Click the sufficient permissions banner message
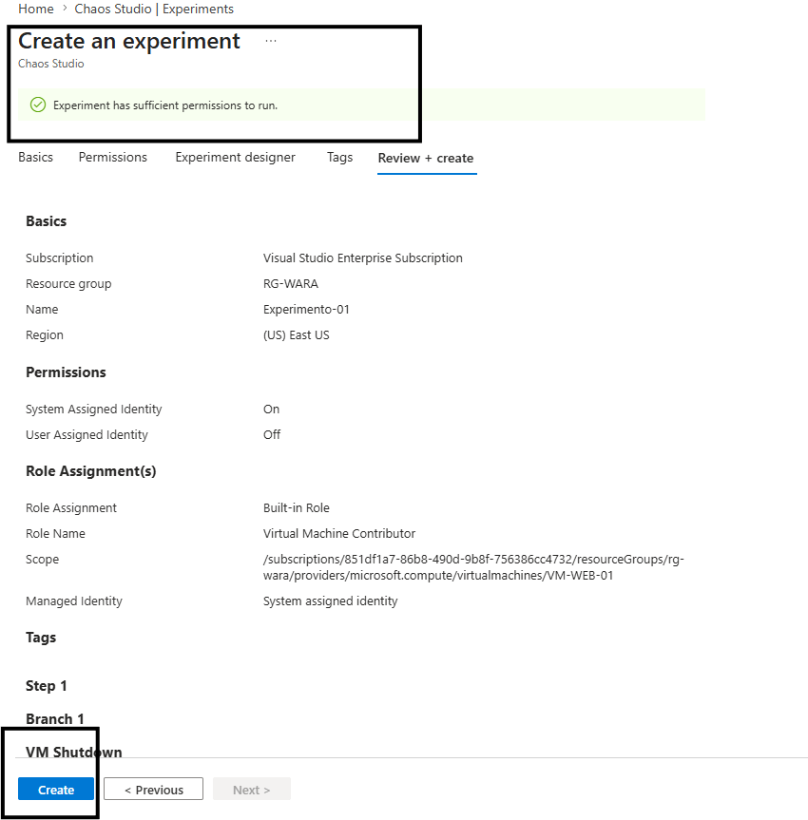Screen dimensions: 808x820 pos(165,105)
